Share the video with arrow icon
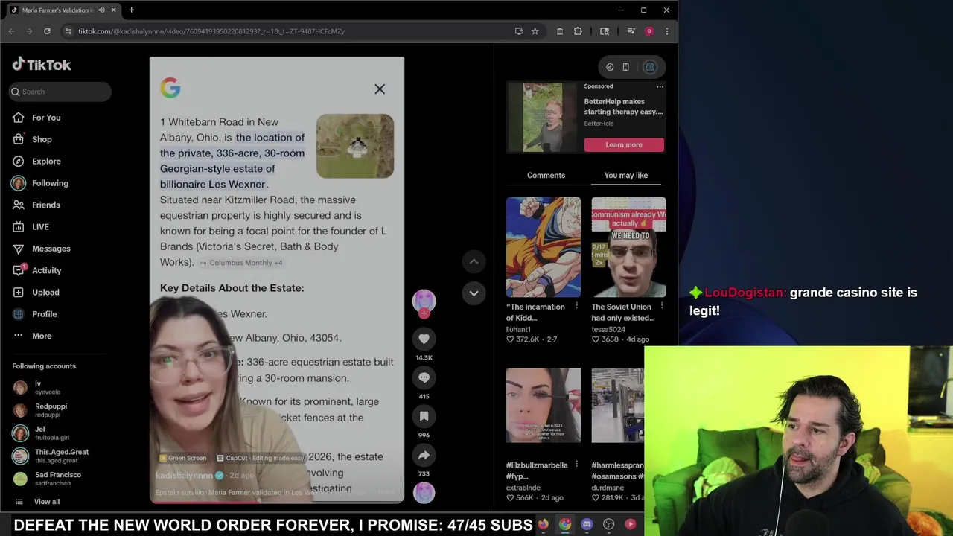The height and width of the screenshot is (536, 953). click(424, 455)
